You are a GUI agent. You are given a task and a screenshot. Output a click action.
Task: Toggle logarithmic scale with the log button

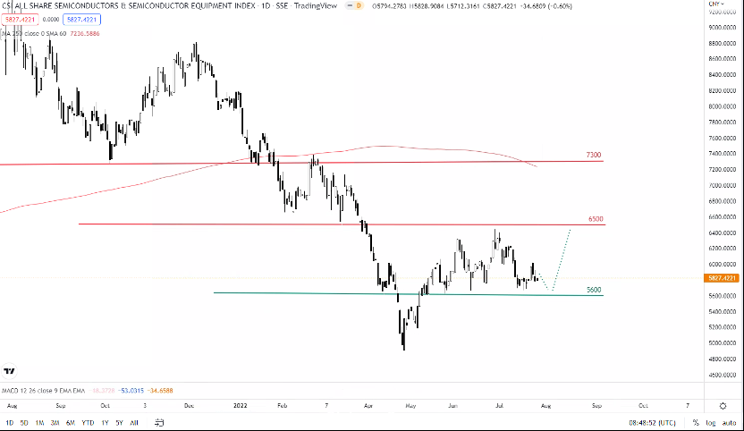[710, 422]
